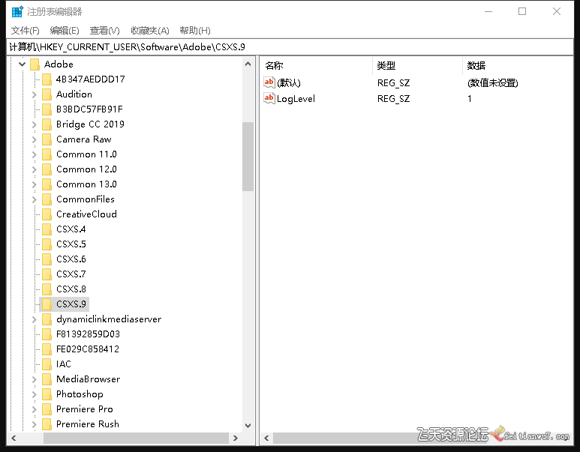Click the FE029C858412 folder icon

coord(47,349)
